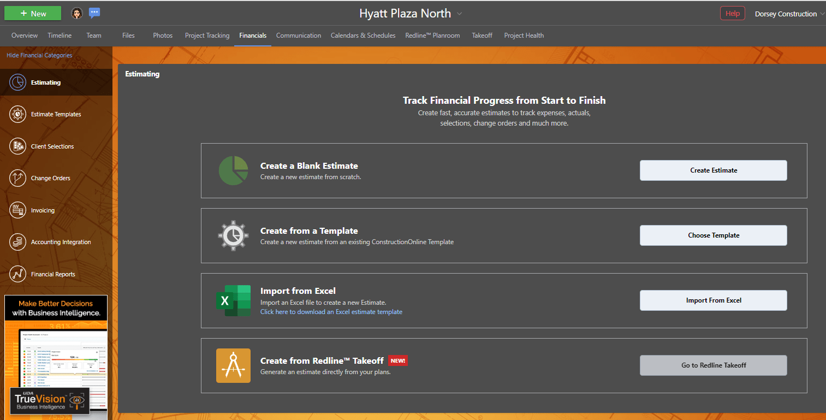Open the Communication tab
The height and width of the screenshot is (420, 826).
click(299, 36)
